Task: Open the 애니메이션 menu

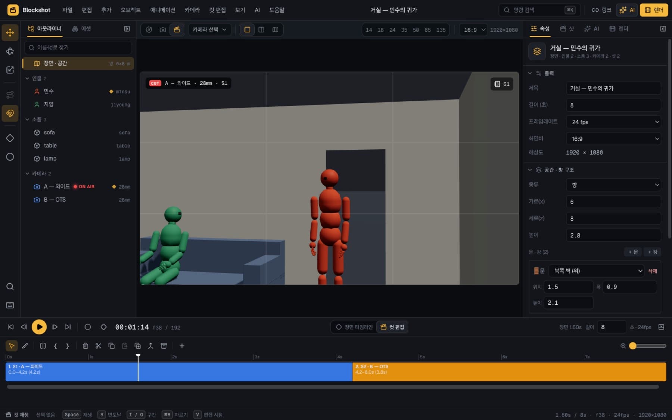Action: pyautogui.click(x=163, y=10)
